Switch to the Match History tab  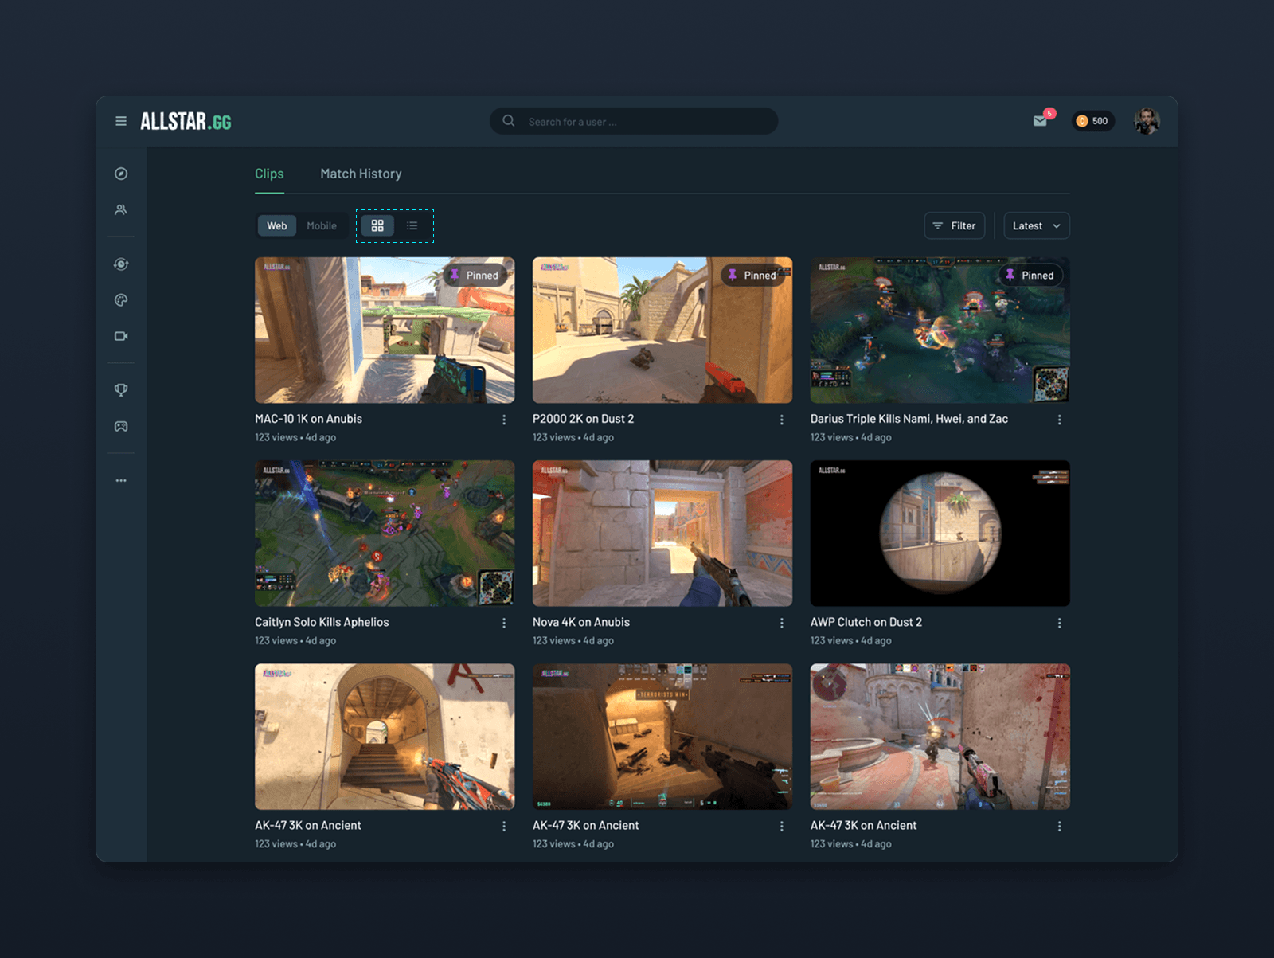361,174
